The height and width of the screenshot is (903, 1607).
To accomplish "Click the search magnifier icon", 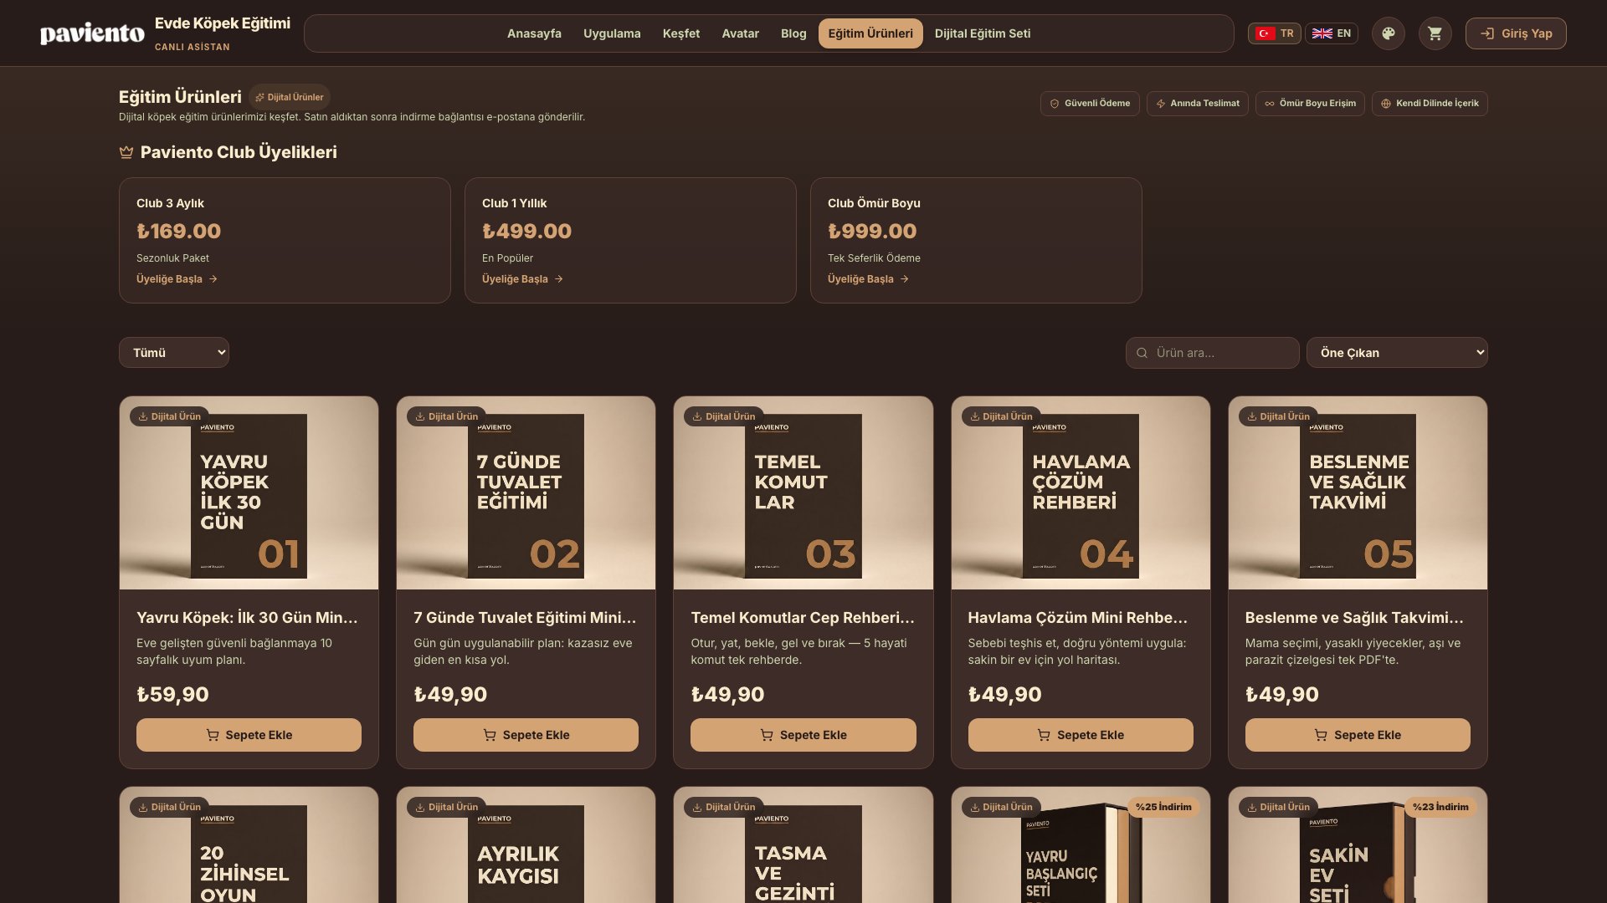I will point(1142,353).
